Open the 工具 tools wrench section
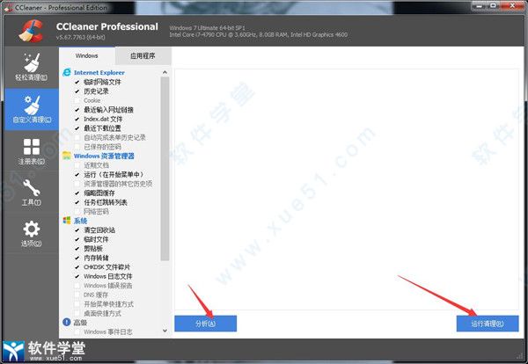Image resolution: width=528 pixels, height=364 pixels. pyautogui.click(x=32, y=193)
